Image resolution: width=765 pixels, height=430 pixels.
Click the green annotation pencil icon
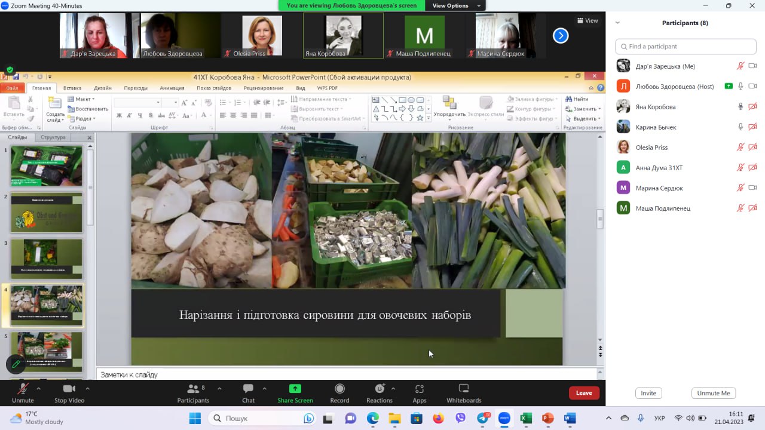pyautogui.click(x=16, y=364)
